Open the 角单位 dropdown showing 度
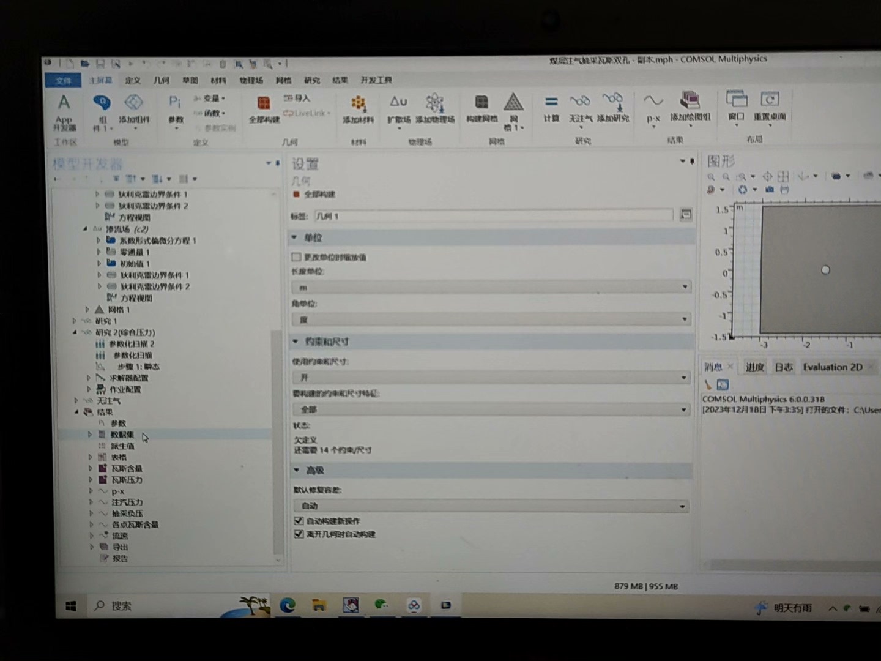881x661 pixels. [491, 319]
